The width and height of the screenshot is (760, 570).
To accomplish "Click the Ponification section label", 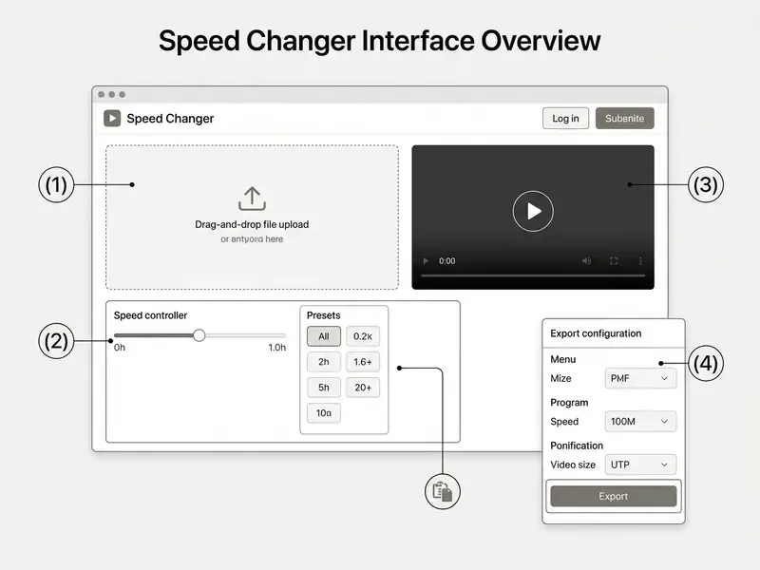I will 577,446.
